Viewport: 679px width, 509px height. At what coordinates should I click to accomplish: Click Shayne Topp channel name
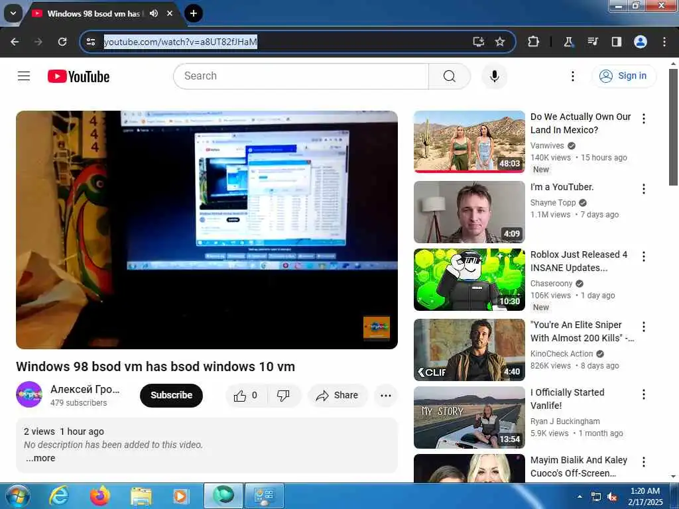553,203
